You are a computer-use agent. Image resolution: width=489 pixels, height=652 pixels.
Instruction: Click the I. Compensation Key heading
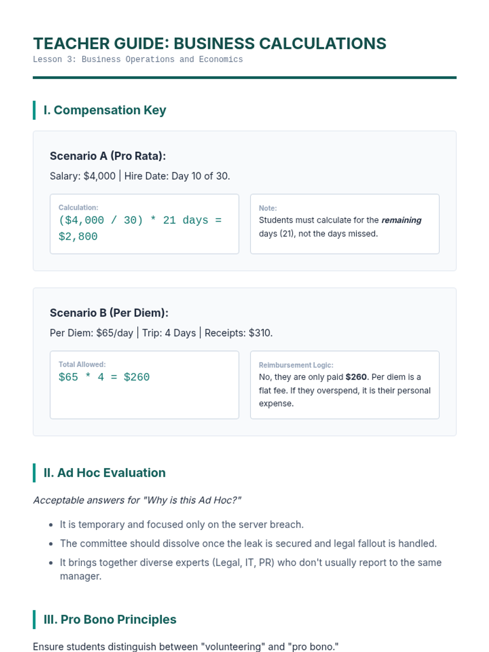[x=105, y=110]
